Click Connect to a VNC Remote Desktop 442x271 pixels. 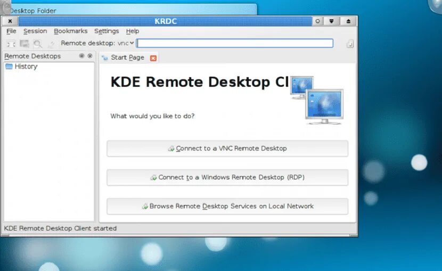tap(227, 149)
